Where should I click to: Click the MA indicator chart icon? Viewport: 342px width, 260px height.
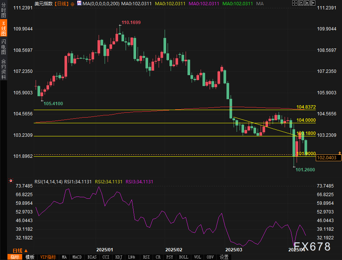[79, 3]
